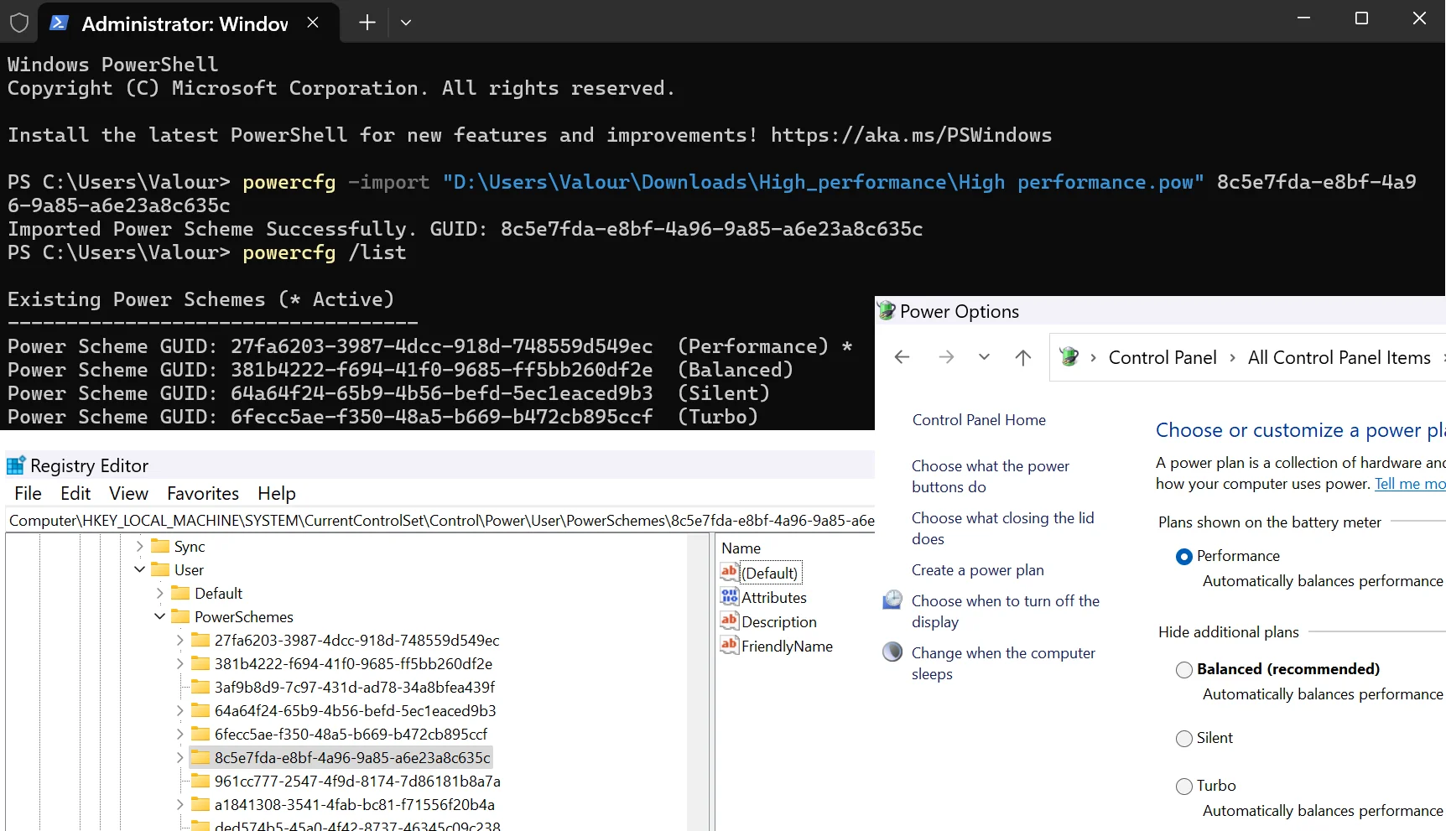Select the PowerSchemes folder icon
This screenshot has width=1446, height=831.
tap(180, 616)
